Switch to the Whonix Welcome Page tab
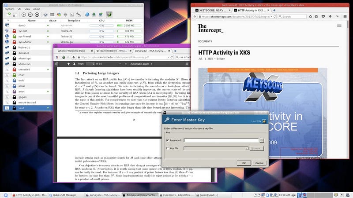Viewport: 353px width, 198px height. pyautogui.click(x=71, y=51)
